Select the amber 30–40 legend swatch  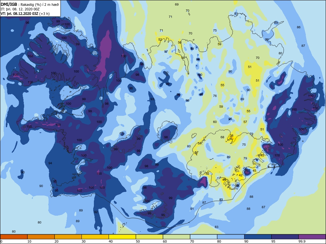(x=95, y=237)
